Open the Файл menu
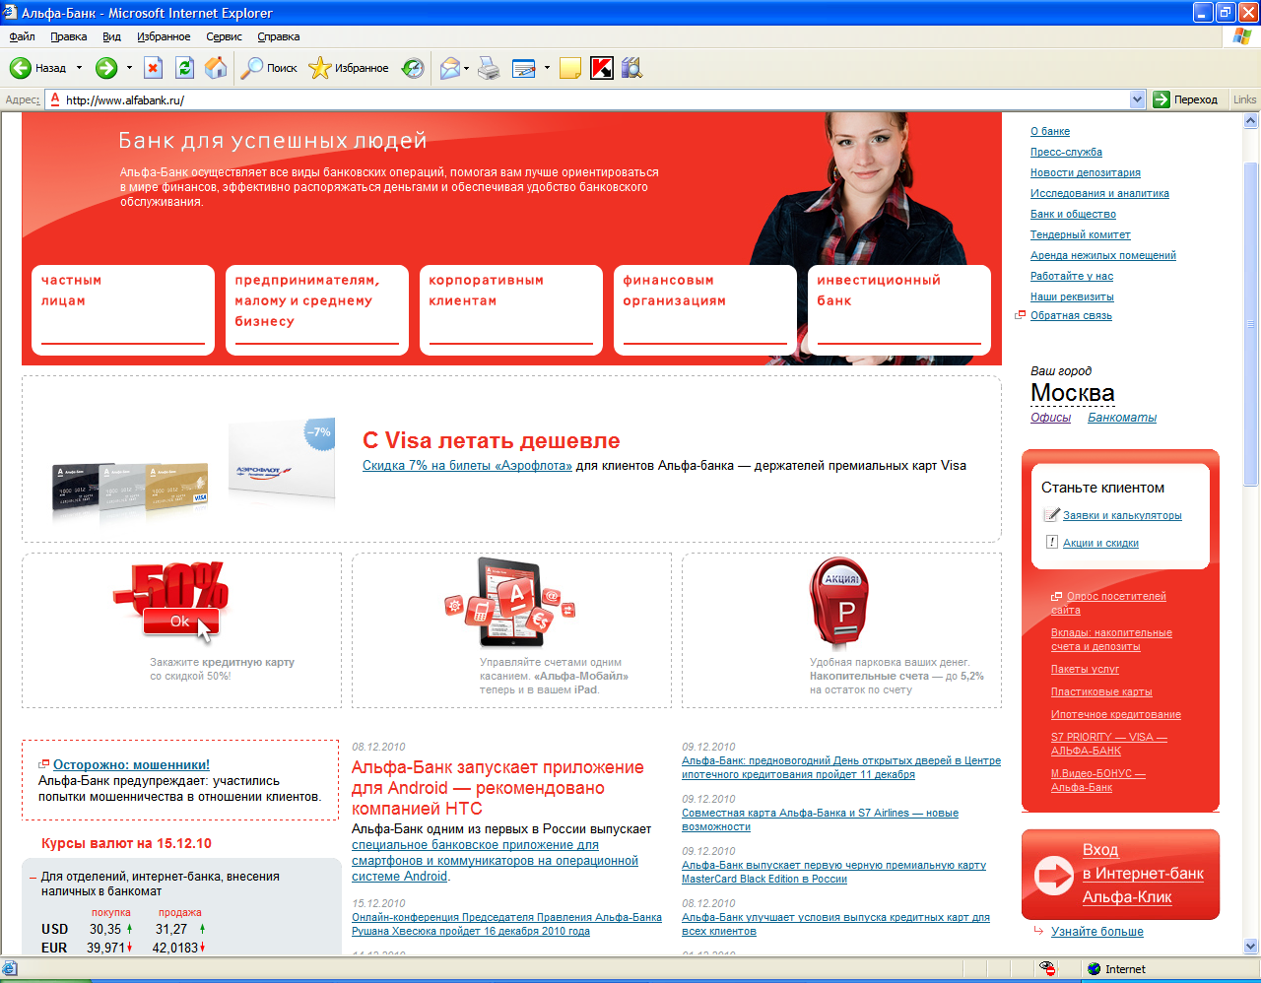Image resolution: width=1261 pixels, height=983 pixels. click(x=22, y=36)
